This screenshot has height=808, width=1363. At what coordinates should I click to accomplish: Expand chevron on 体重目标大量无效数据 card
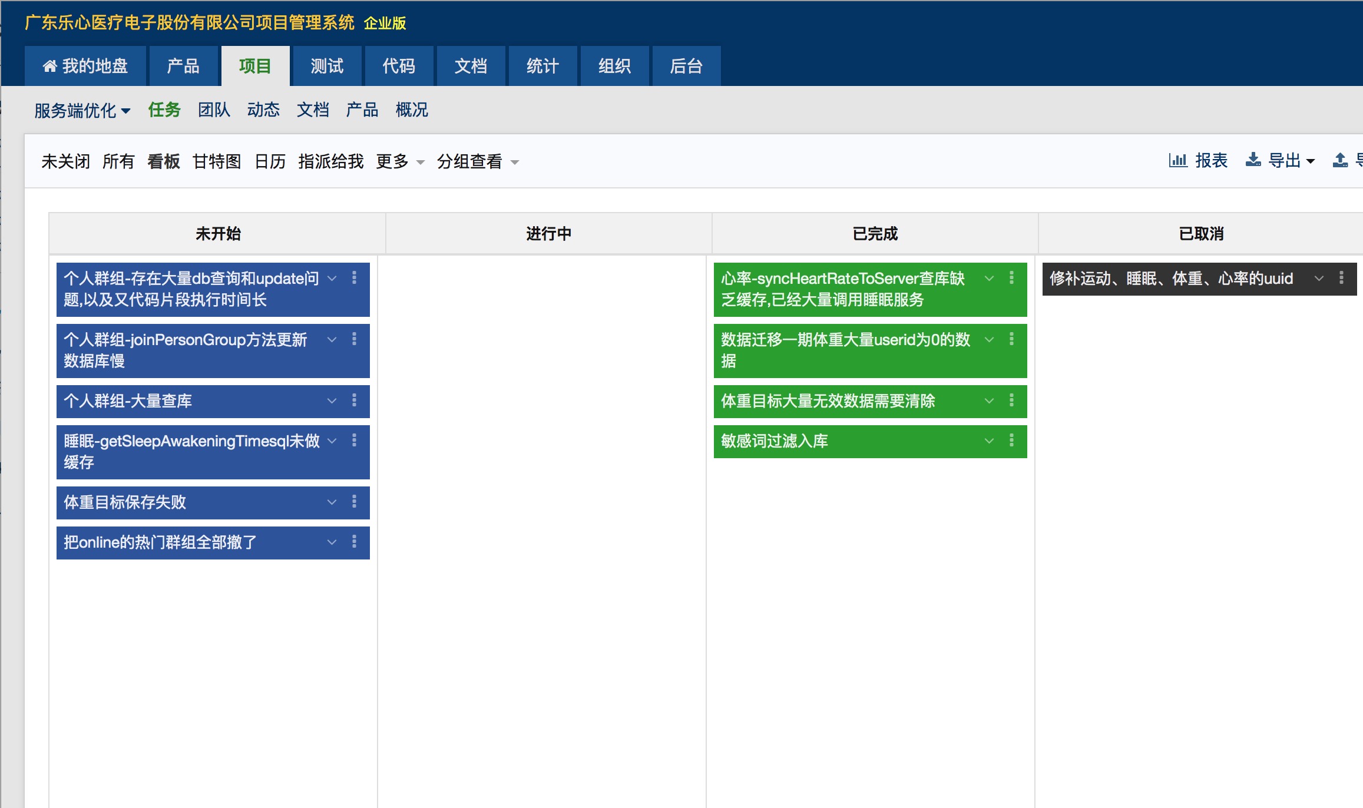pyautogui.click(x=989, y=401)
